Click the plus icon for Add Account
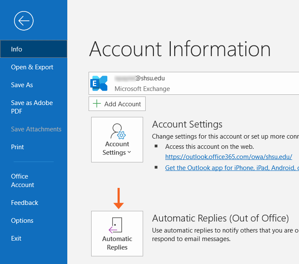Viewport: 299px width, 264px height. [x=97, y=104]
